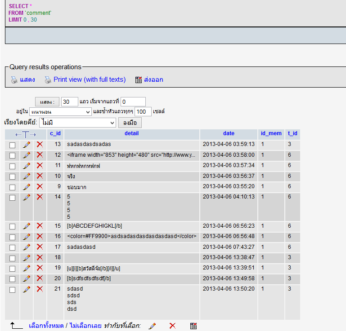The image size is (346, 331).
Task: Delete row with c_id 13
Action: [x=40, y=145]
